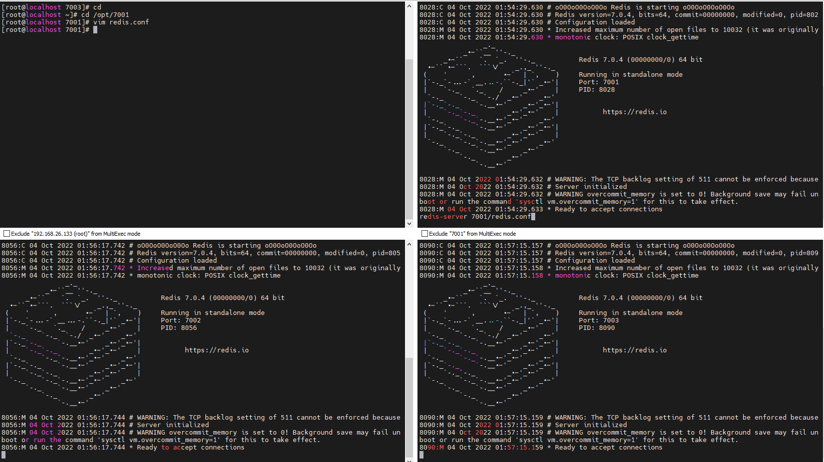Click the 8028:M "Ready to accept connections" line

click(x=541, y=209)
